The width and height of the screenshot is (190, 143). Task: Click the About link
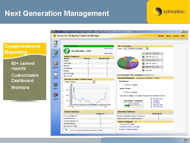tap(168, 36)
